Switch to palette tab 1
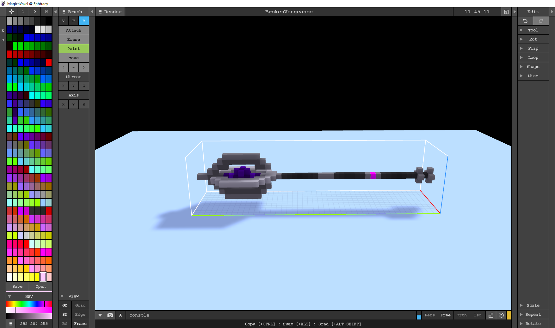Screen dimensions: 555x328 (x=23, y=12)
